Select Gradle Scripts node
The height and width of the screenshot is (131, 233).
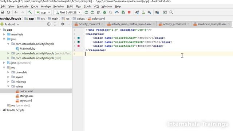(x=15, y=110)
